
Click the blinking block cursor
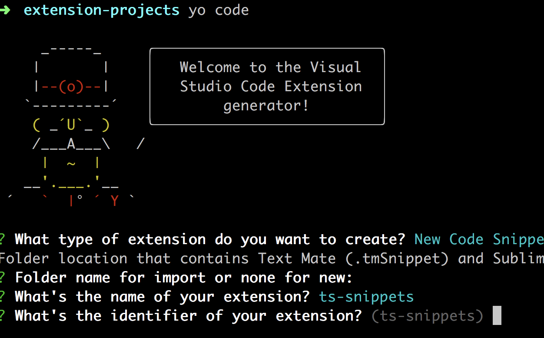[497, 316]
